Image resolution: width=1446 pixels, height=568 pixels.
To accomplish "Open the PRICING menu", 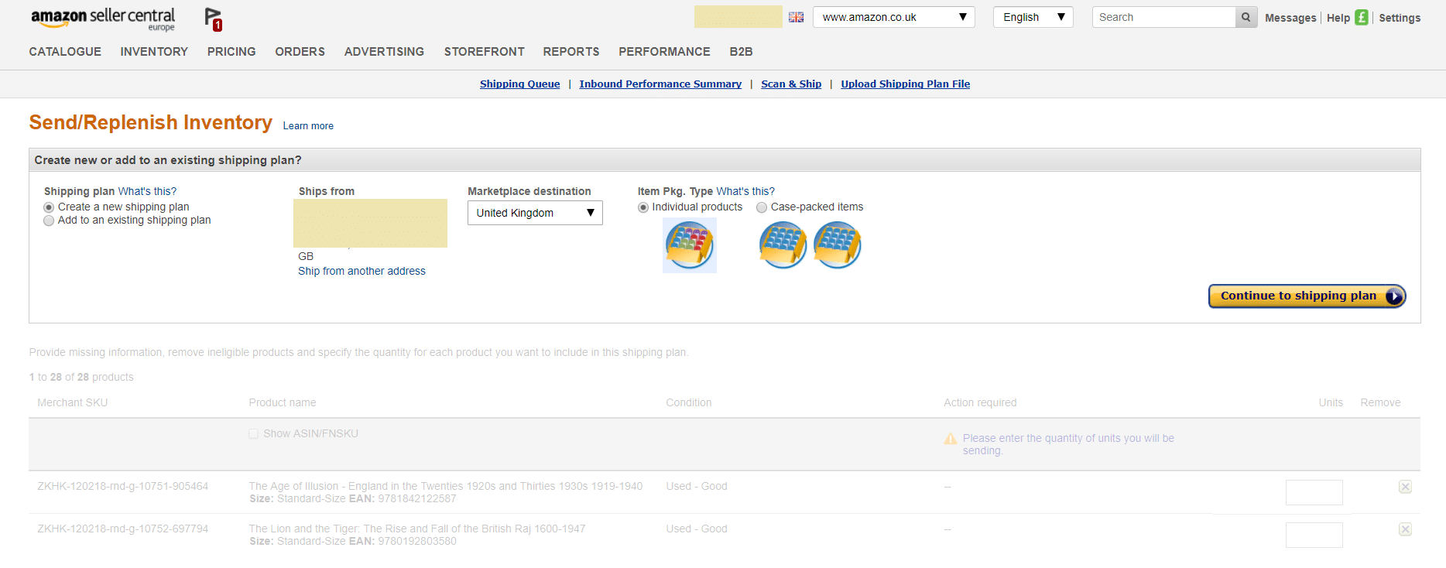I will pos(231,52).
